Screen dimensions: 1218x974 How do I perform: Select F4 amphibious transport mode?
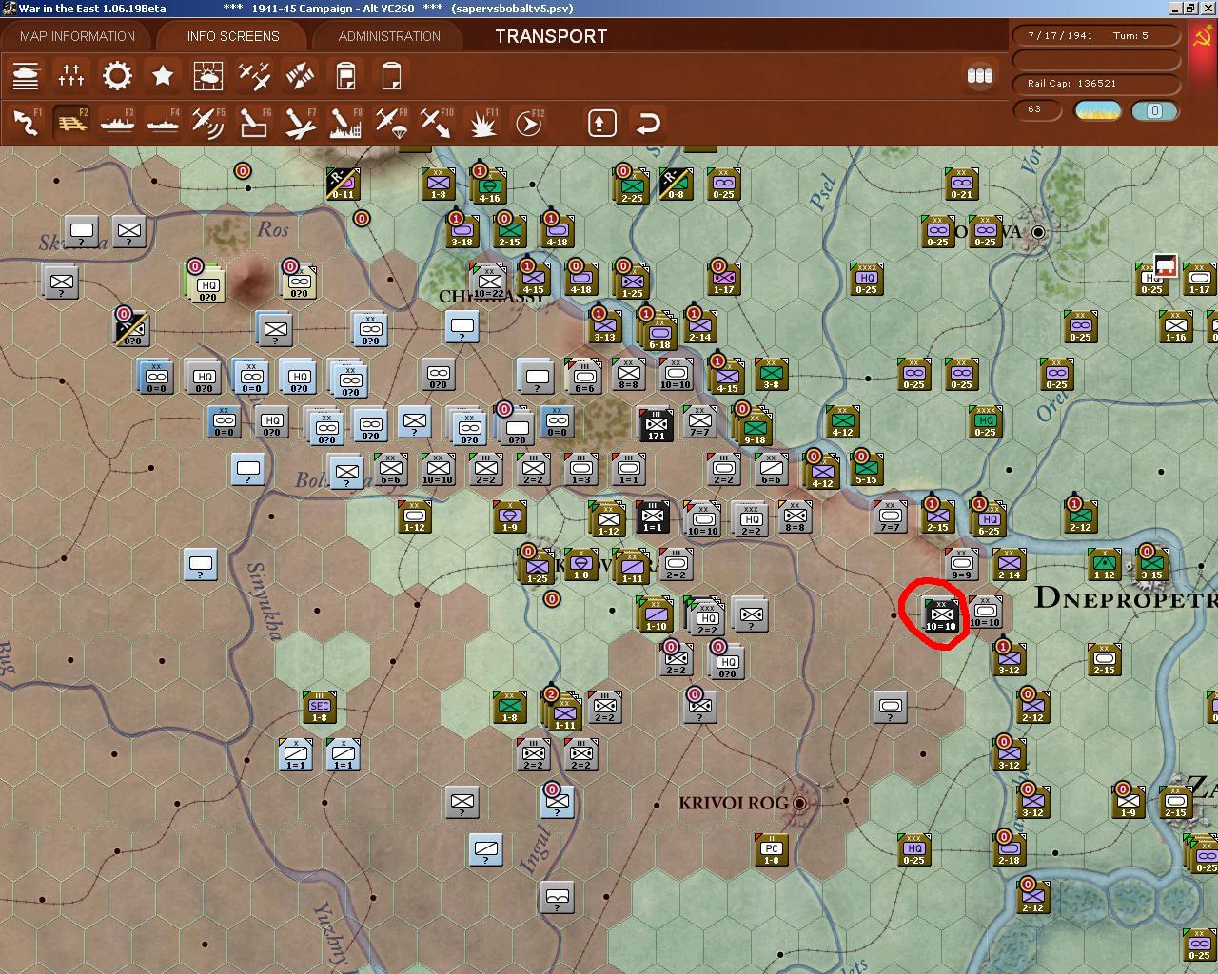click(163, 124)
